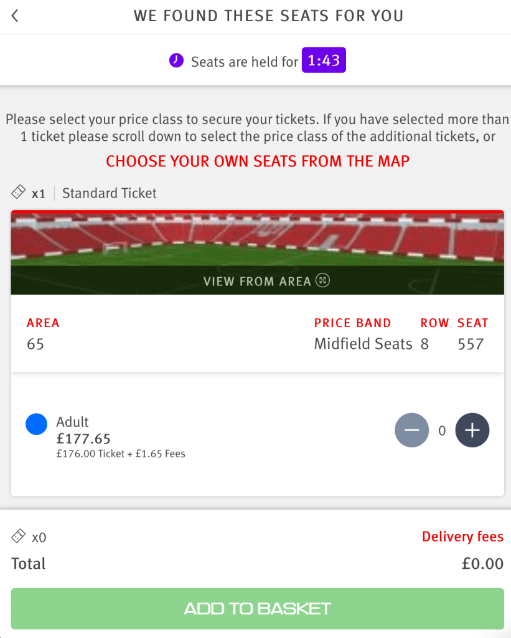The width and height of the screenshot is (511, 638).
Task: Click the Adult £177.65 price
Action: (83, 438)
